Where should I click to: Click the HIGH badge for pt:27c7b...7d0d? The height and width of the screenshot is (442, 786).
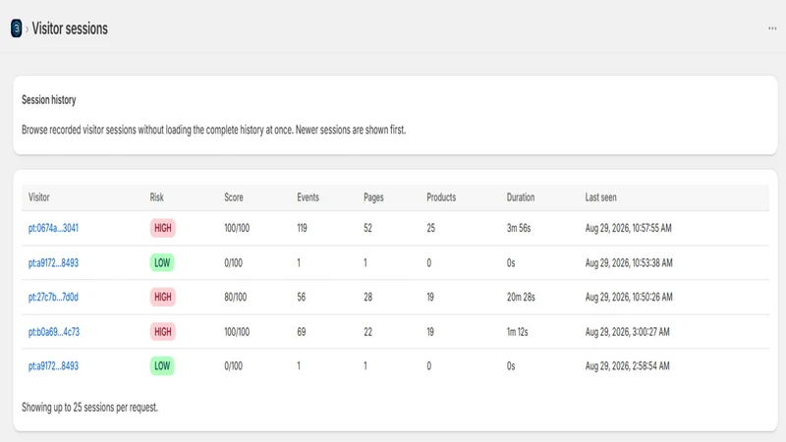(x=162, y=298)
